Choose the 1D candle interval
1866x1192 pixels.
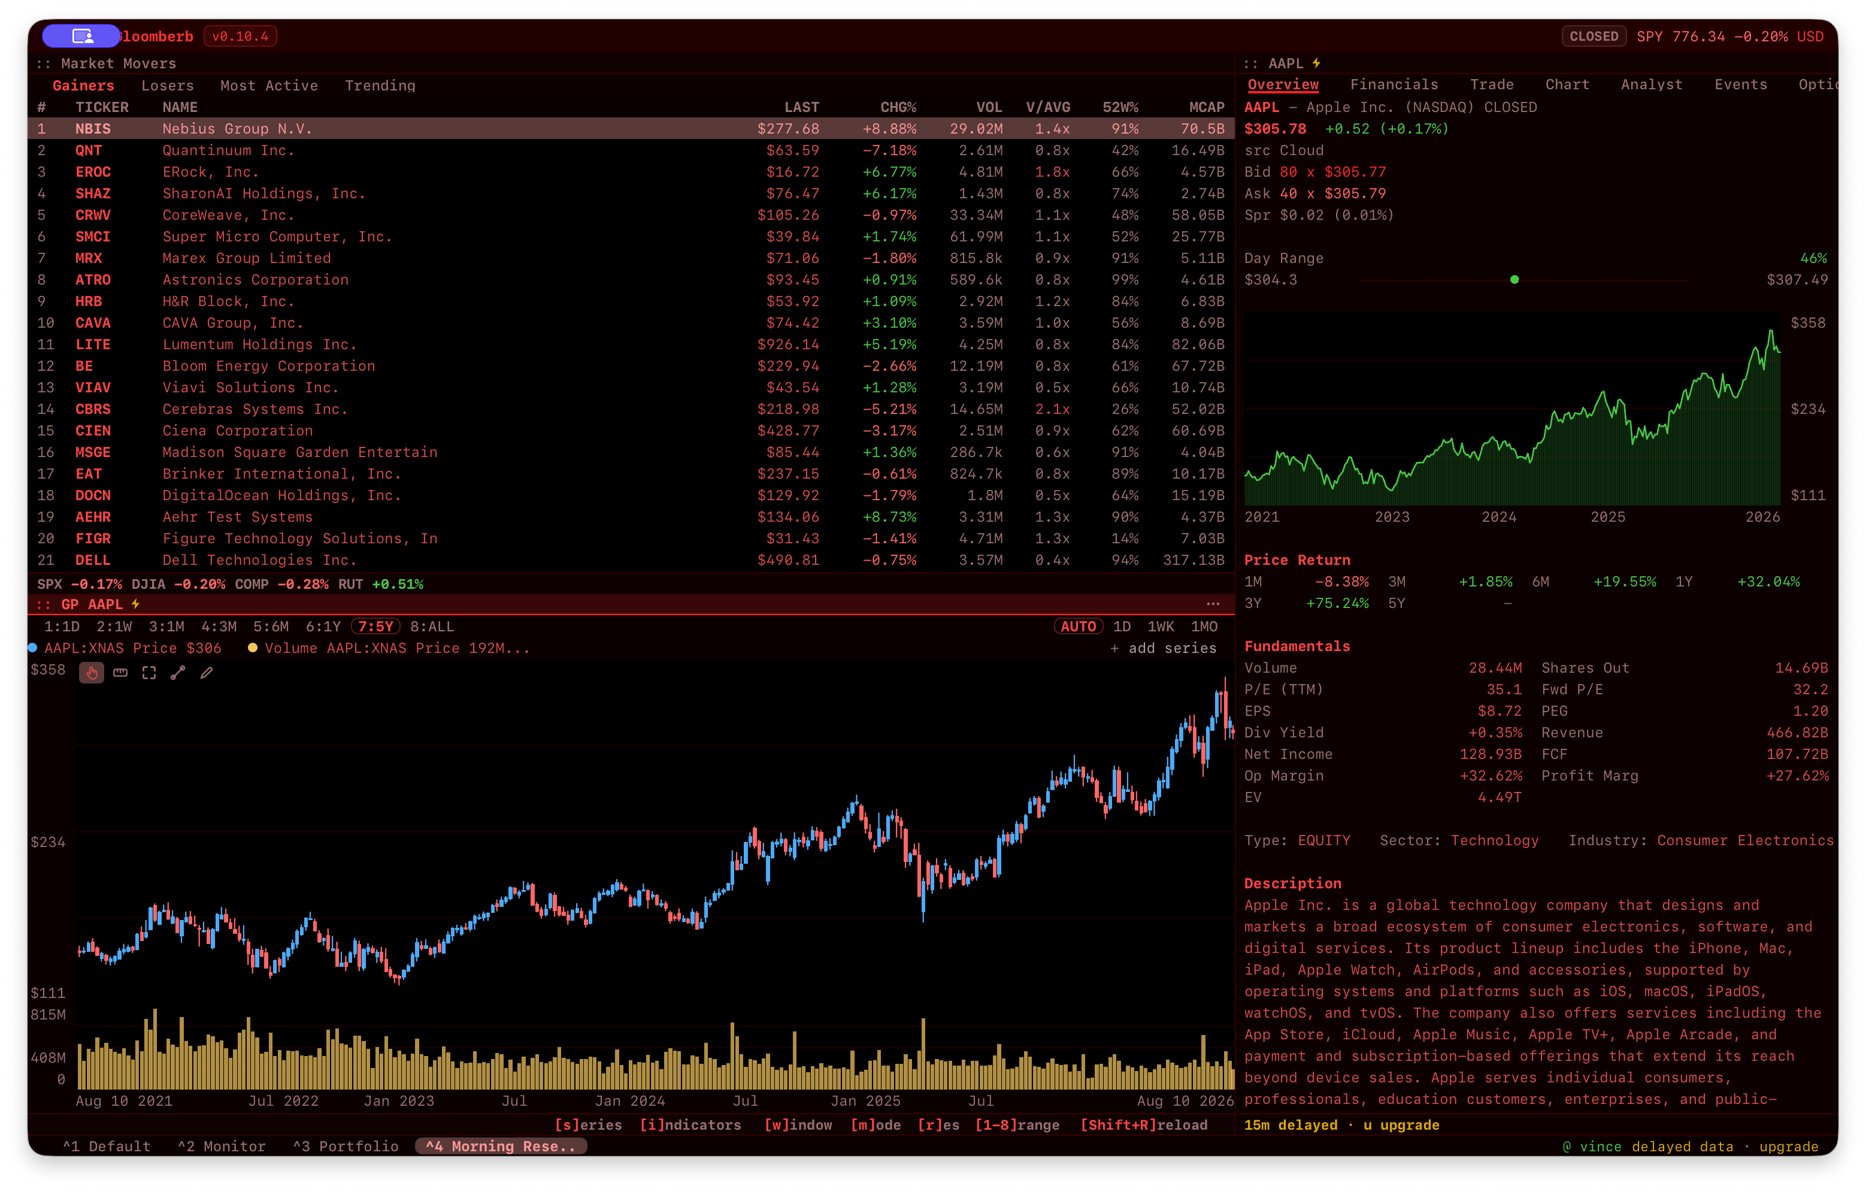(1122, 626)
